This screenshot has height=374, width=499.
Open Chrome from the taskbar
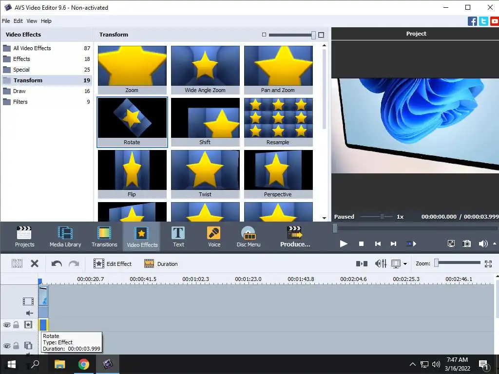tap(84, 364)
